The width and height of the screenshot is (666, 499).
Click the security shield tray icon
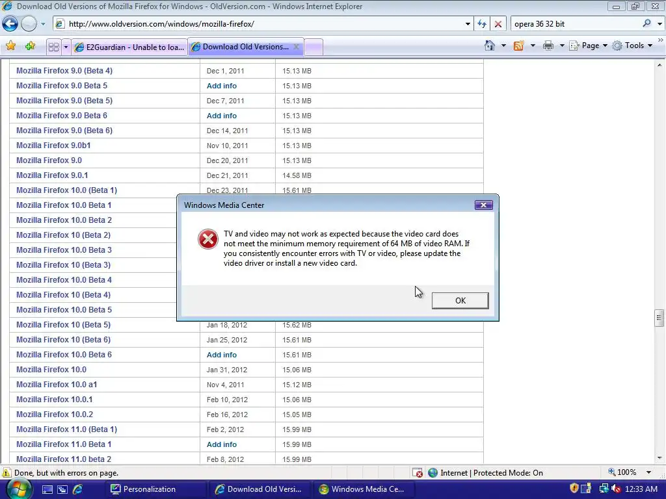(x=574, y=489)
